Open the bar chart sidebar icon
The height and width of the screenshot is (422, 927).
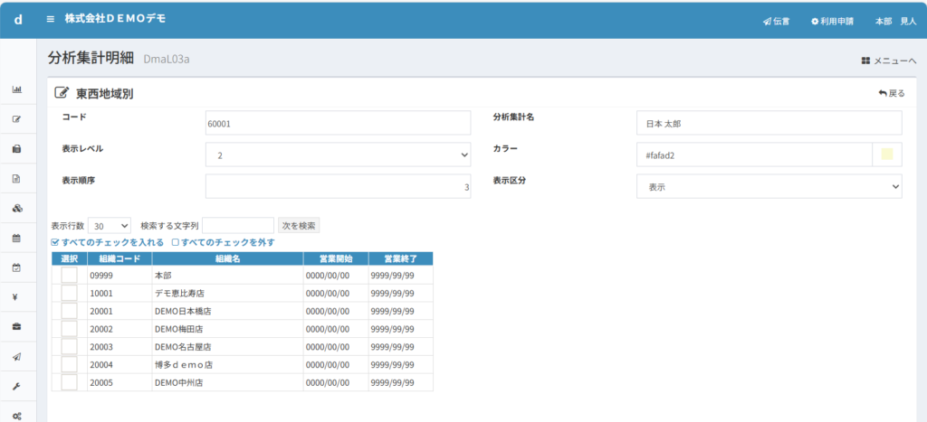[16, 89]
